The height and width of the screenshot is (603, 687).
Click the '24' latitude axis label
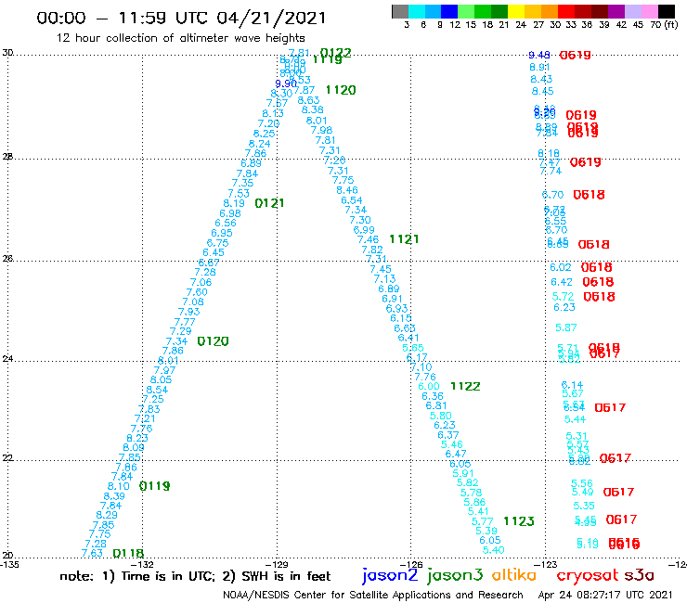click(x=7, y=359)
